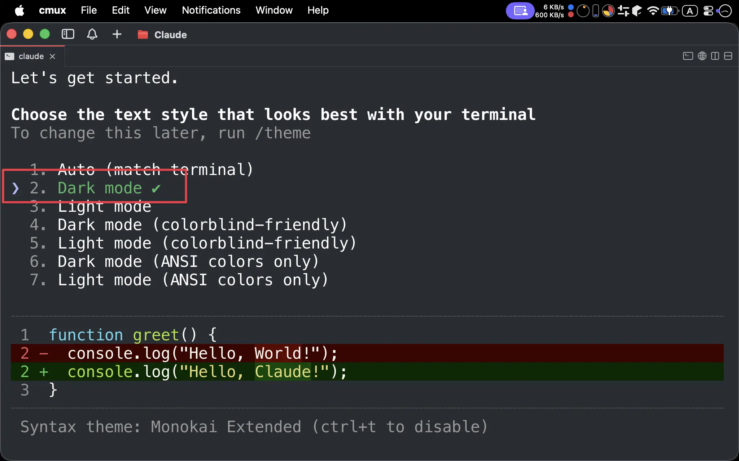739x461 pixels.
Task: Open the View menu
Action: [156, 10]
